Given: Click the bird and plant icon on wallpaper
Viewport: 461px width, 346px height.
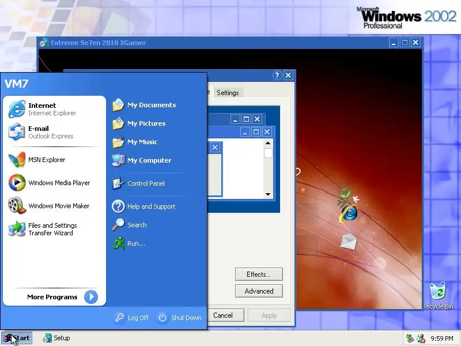Looking at the screenshot, I should pyautogui.click(x=347, y=195).
